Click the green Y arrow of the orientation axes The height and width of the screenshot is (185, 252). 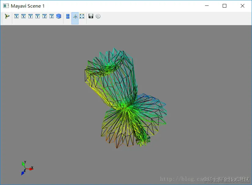point(24,165)
